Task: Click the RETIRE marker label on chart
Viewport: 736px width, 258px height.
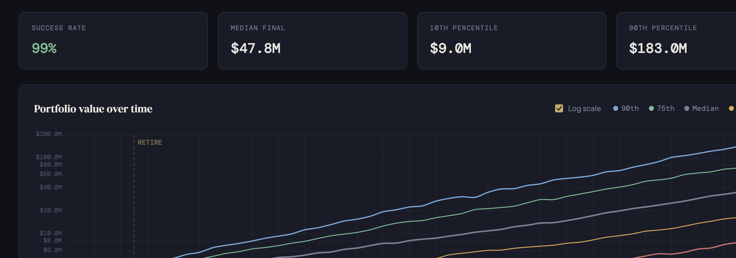Action: click(150, 143)
